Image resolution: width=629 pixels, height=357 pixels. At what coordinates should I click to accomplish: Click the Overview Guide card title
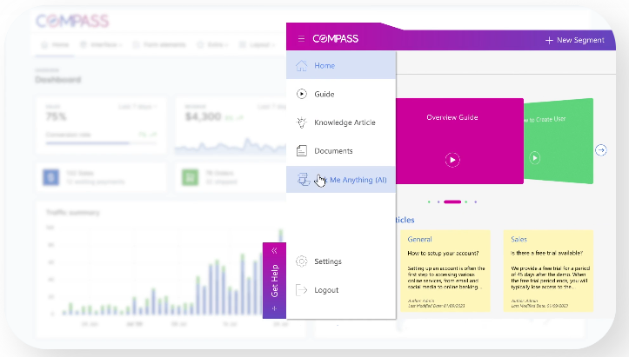[x=452, y=117]
